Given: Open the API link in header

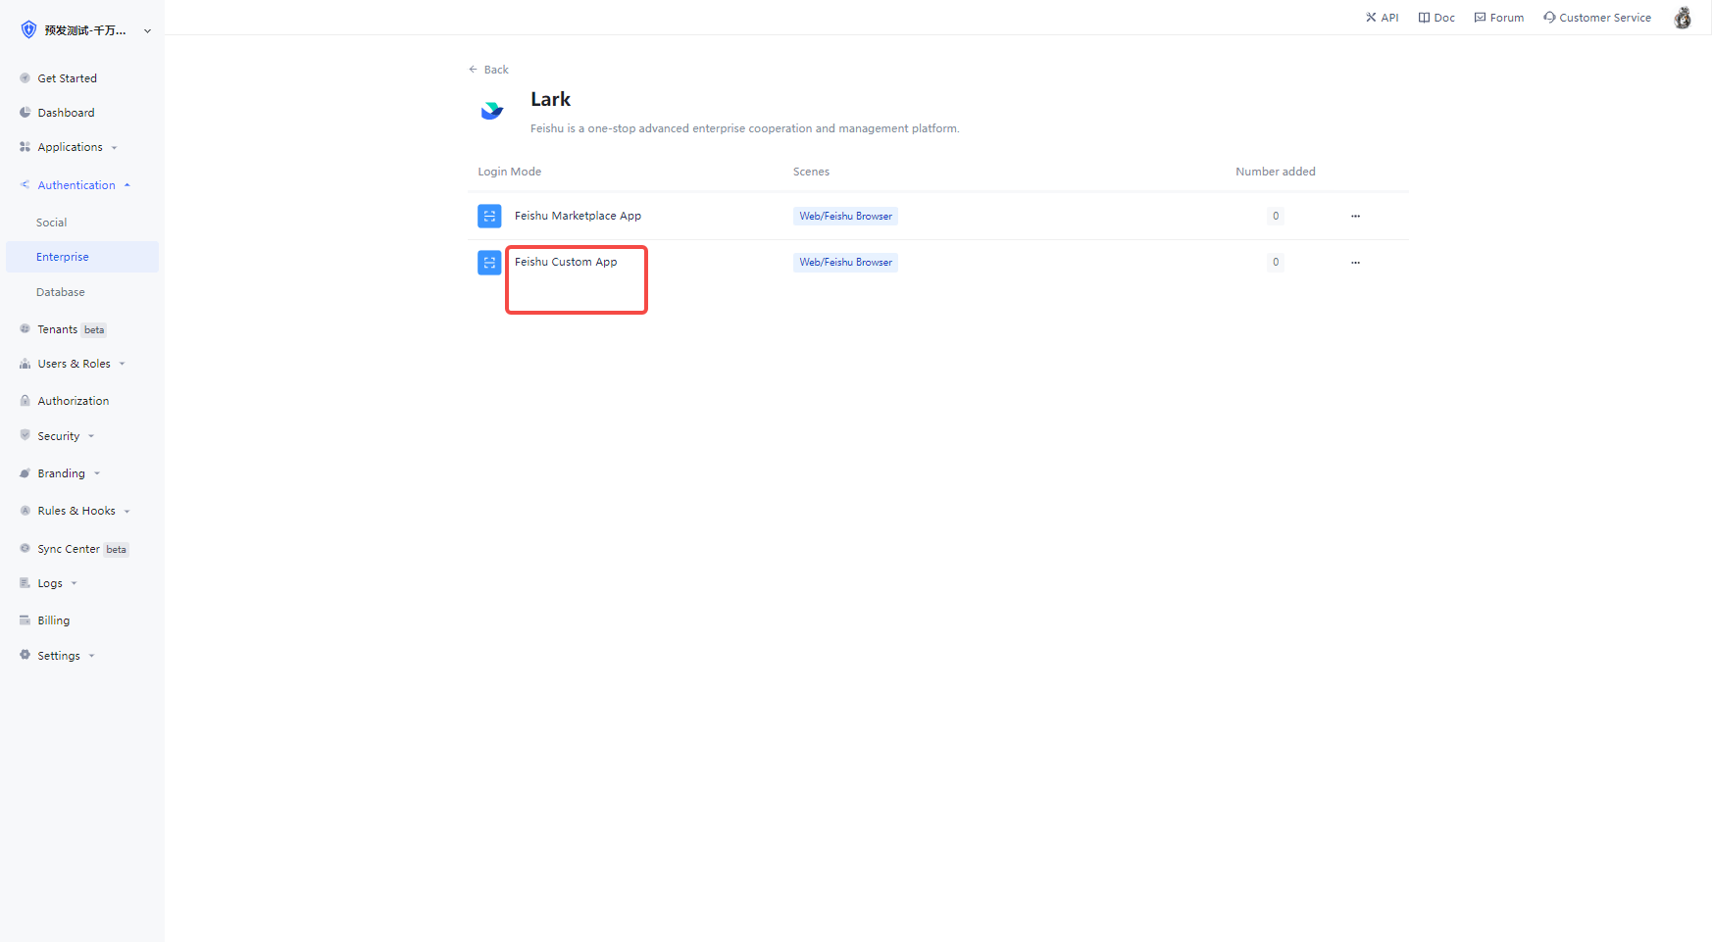Looking at the screenshot, I should 1382,18.
